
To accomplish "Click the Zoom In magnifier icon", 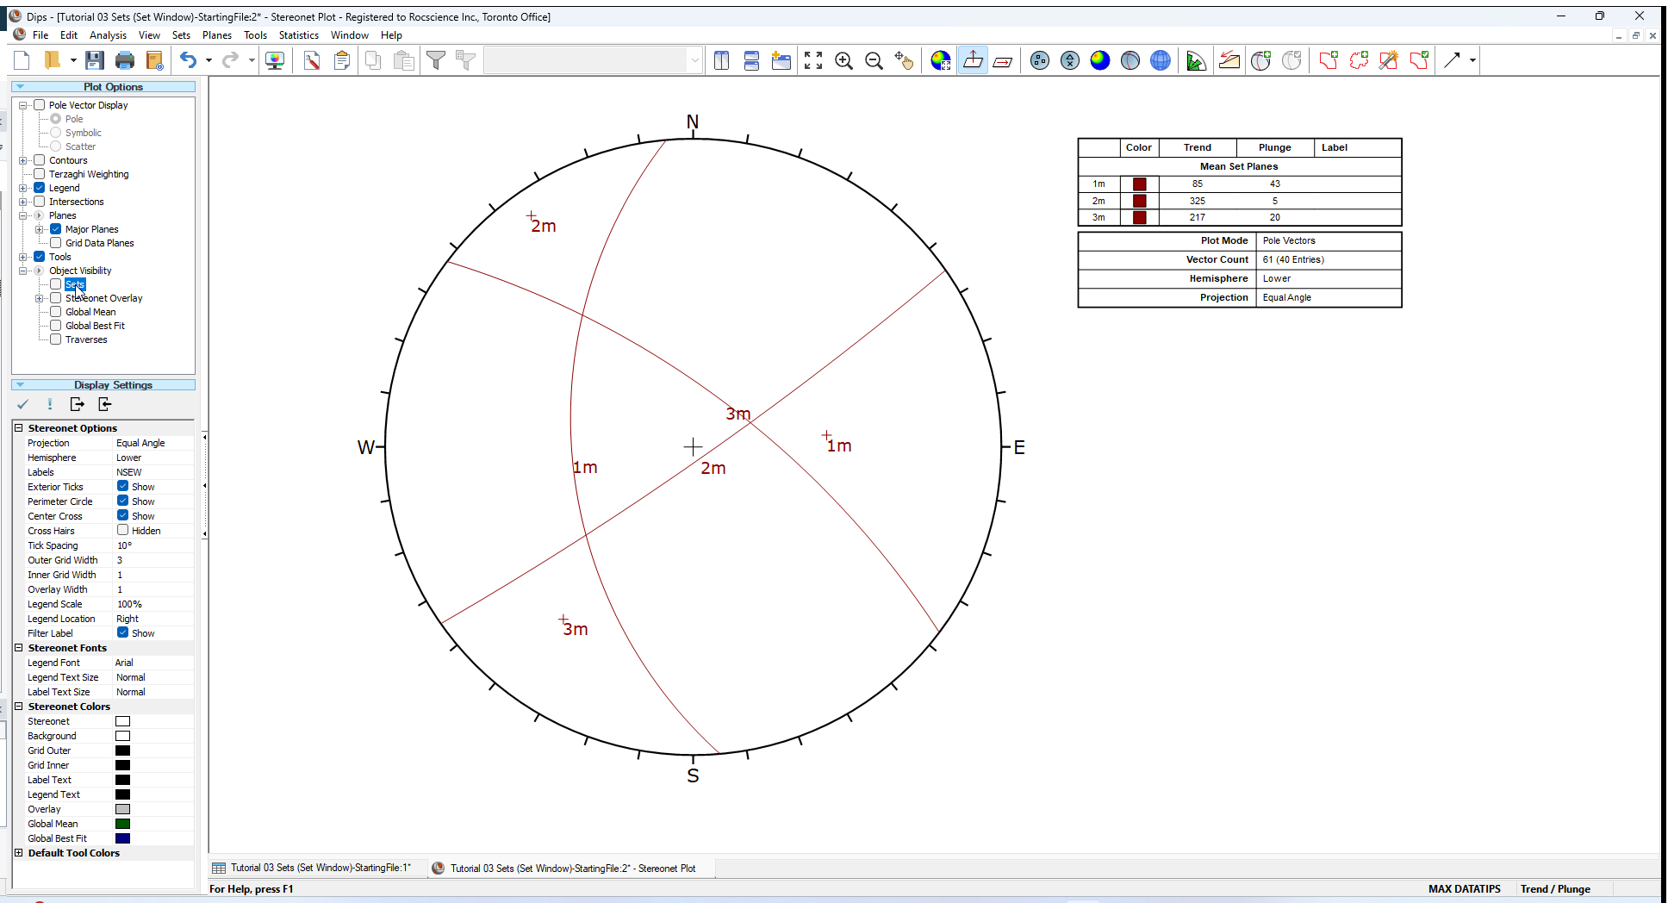I will point(844,60).
